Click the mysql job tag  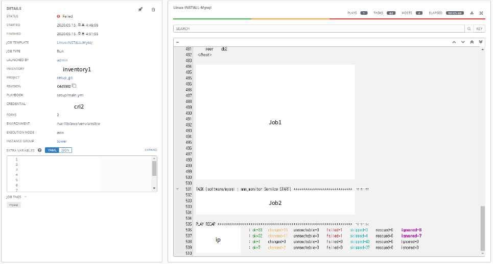(x=13, y=205)
